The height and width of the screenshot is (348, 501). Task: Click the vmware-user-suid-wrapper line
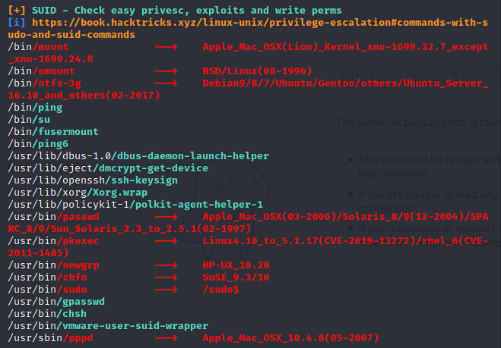(108, 326)
